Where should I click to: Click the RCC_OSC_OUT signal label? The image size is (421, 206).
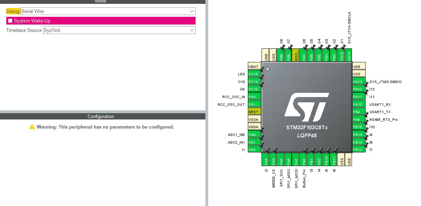point(231,104)
